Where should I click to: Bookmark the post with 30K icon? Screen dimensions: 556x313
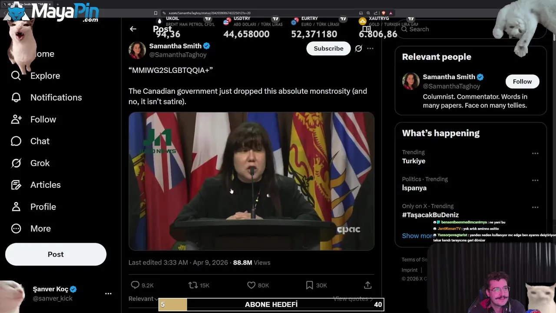(309, 285)
